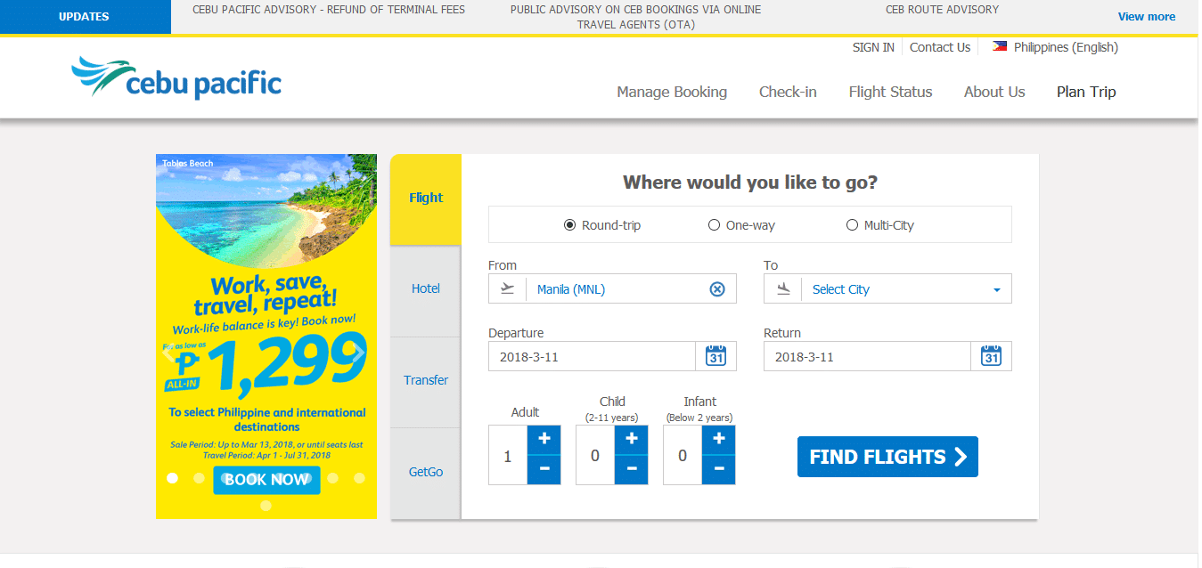Decrease Adult count with minus button
This screenshot has width=1202, height=568.
pos(544,469)
